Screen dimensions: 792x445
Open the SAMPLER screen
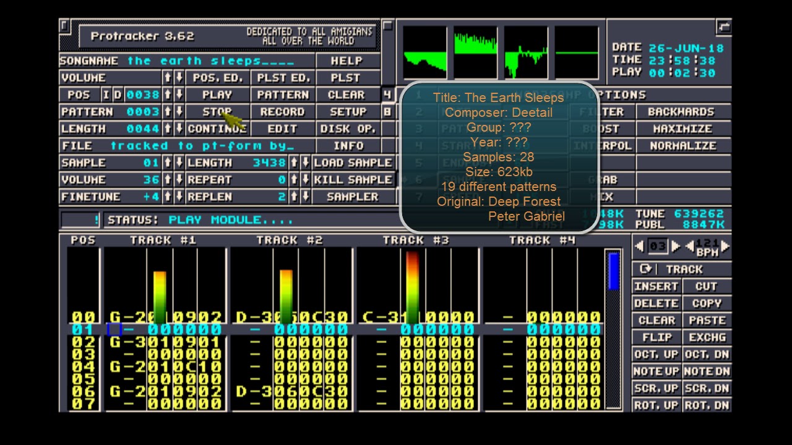point(353,197)
